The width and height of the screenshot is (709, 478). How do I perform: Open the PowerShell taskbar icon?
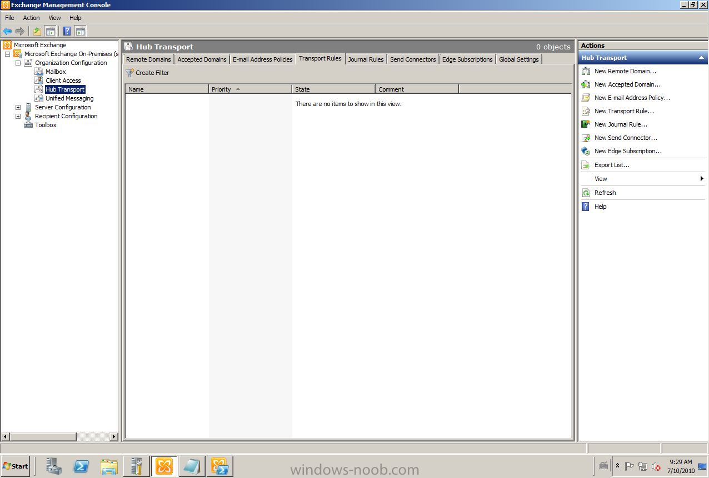[81, 466]
